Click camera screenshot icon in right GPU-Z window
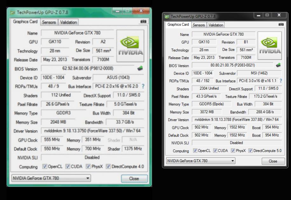Image resolution: width=291 pixels, height=200 pixels. pyautogui.click(x=281, y=24)
